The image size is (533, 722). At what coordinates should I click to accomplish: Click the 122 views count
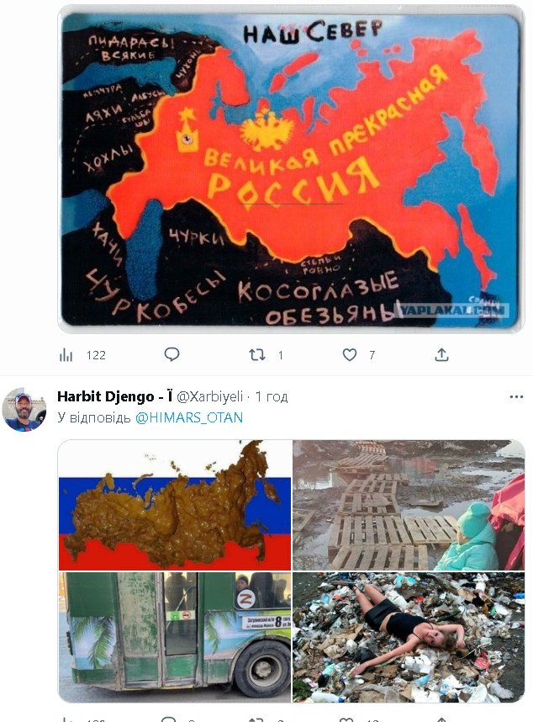(96, 355)
